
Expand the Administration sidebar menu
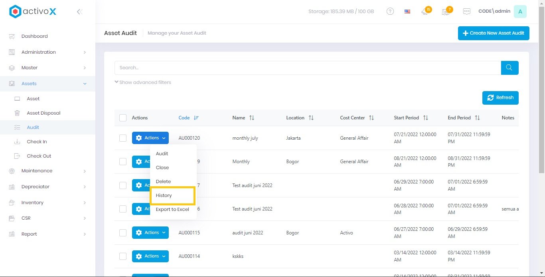(x=48, y=52)
